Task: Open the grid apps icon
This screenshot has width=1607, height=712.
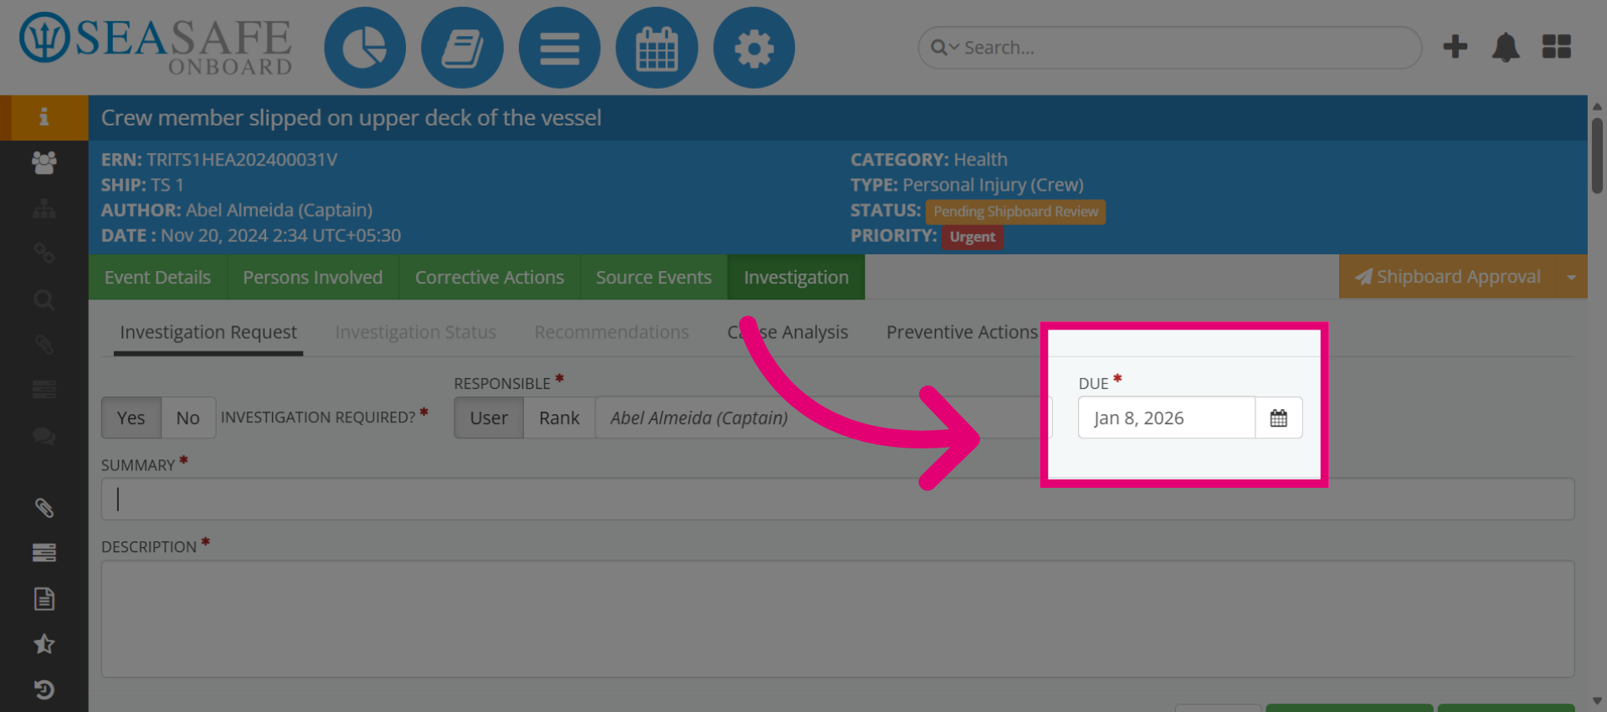Action: coord(1557,47)
